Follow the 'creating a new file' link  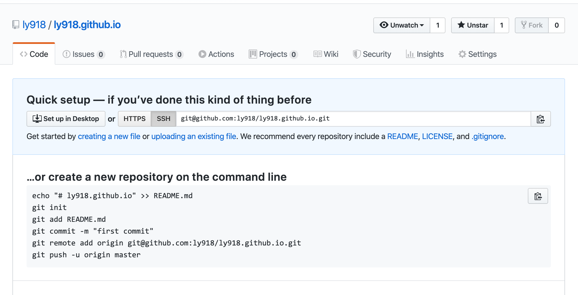[x=109, y=137]
